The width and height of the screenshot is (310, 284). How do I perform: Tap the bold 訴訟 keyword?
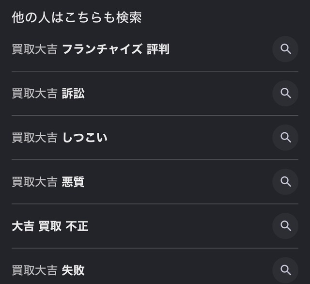(73, 94)
